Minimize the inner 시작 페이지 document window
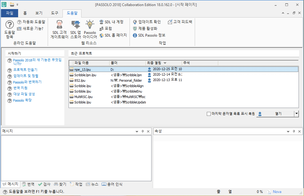This screenshot has width=304, height=196. [288, 13]
